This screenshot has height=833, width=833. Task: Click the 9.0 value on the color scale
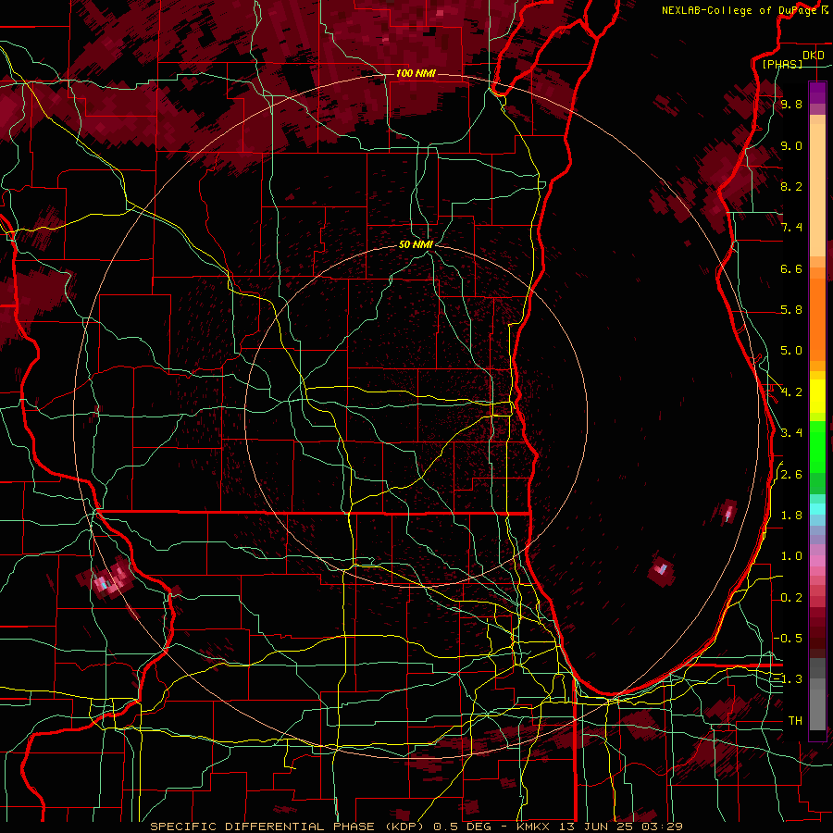click(791, 145)
